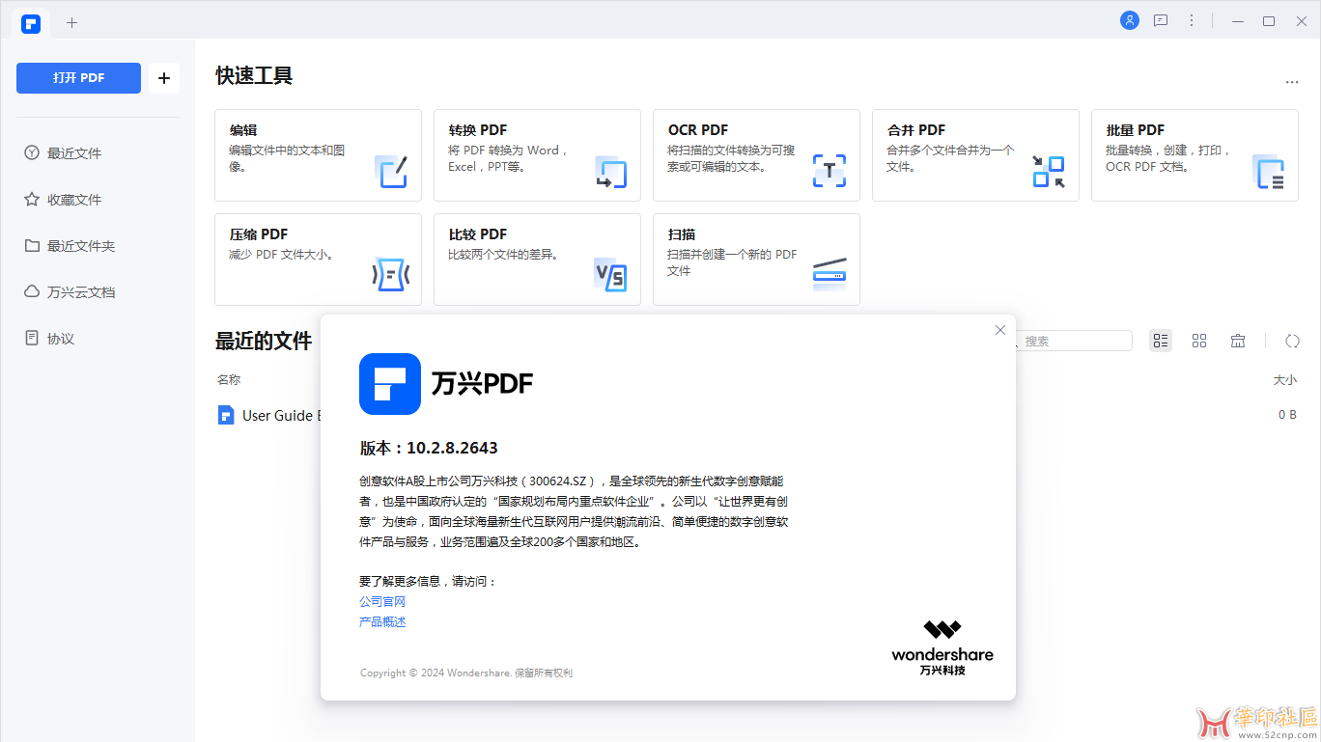The width and height of the screenshot is (1321, 742).
Task: Click the folder icon beside 最近文件夹
Action: click(x=32, y=245)
